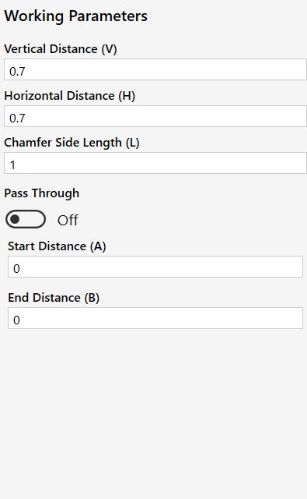Click the 0.7 value under Horizontal Distance
The height and width of the screenshot is (499, 307).
click(x=17, y=118)
